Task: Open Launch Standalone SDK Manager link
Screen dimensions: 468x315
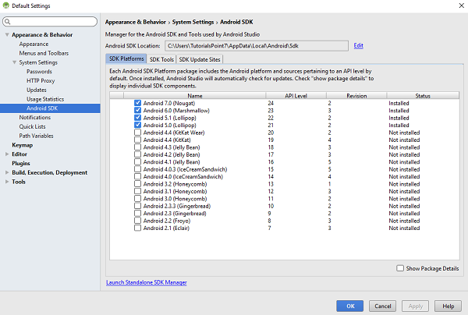Action: pyautogui.click(x=146, y=282)
